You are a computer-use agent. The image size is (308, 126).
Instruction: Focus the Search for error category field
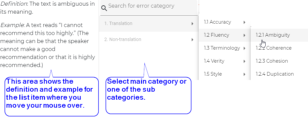[149, 7]
